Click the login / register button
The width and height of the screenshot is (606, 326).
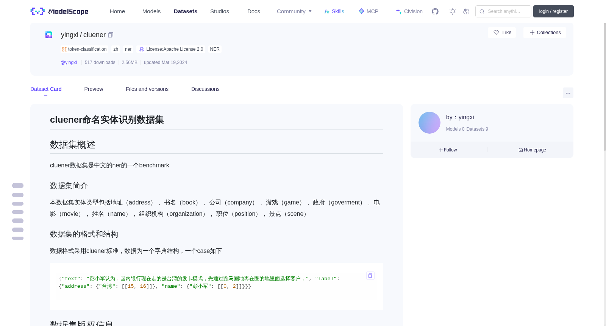(553, 11)
